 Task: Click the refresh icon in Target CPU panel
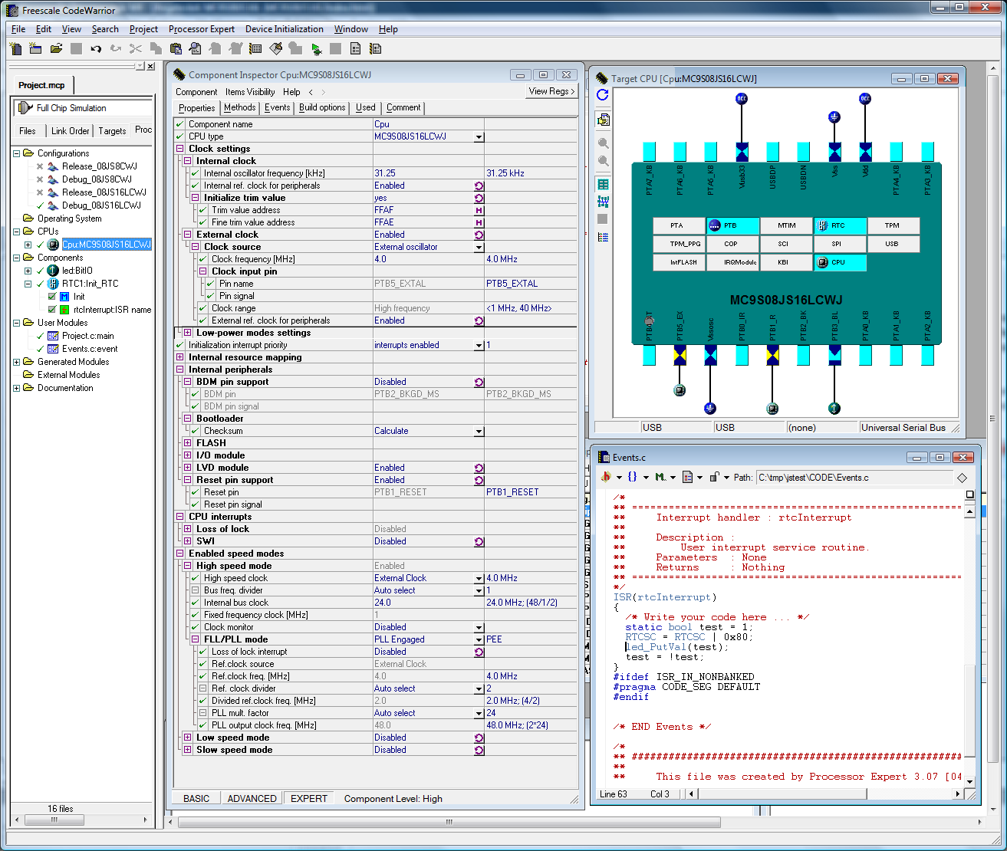coord(603,95)
